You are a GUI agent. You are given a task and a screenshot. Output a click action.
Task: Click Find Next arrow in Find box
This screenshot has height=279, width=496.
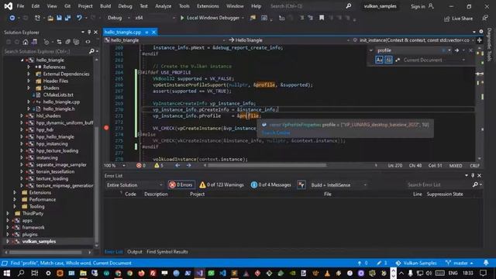pyautogui.click(x=456, y=50)
